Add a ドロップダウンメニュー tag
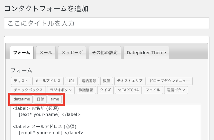Image resolution: width=214 pixels, height=140 pixels. pos(170,81)
